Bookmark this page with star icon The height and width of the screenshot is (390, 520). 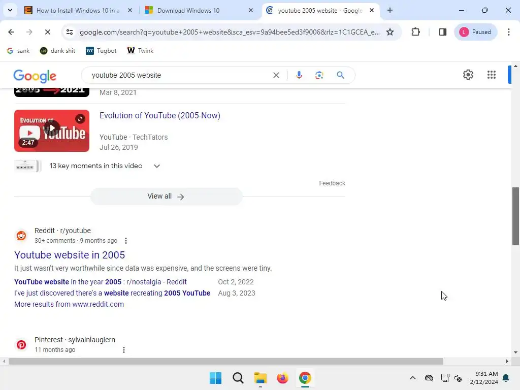pyautogui.click(x=390, y=32)
